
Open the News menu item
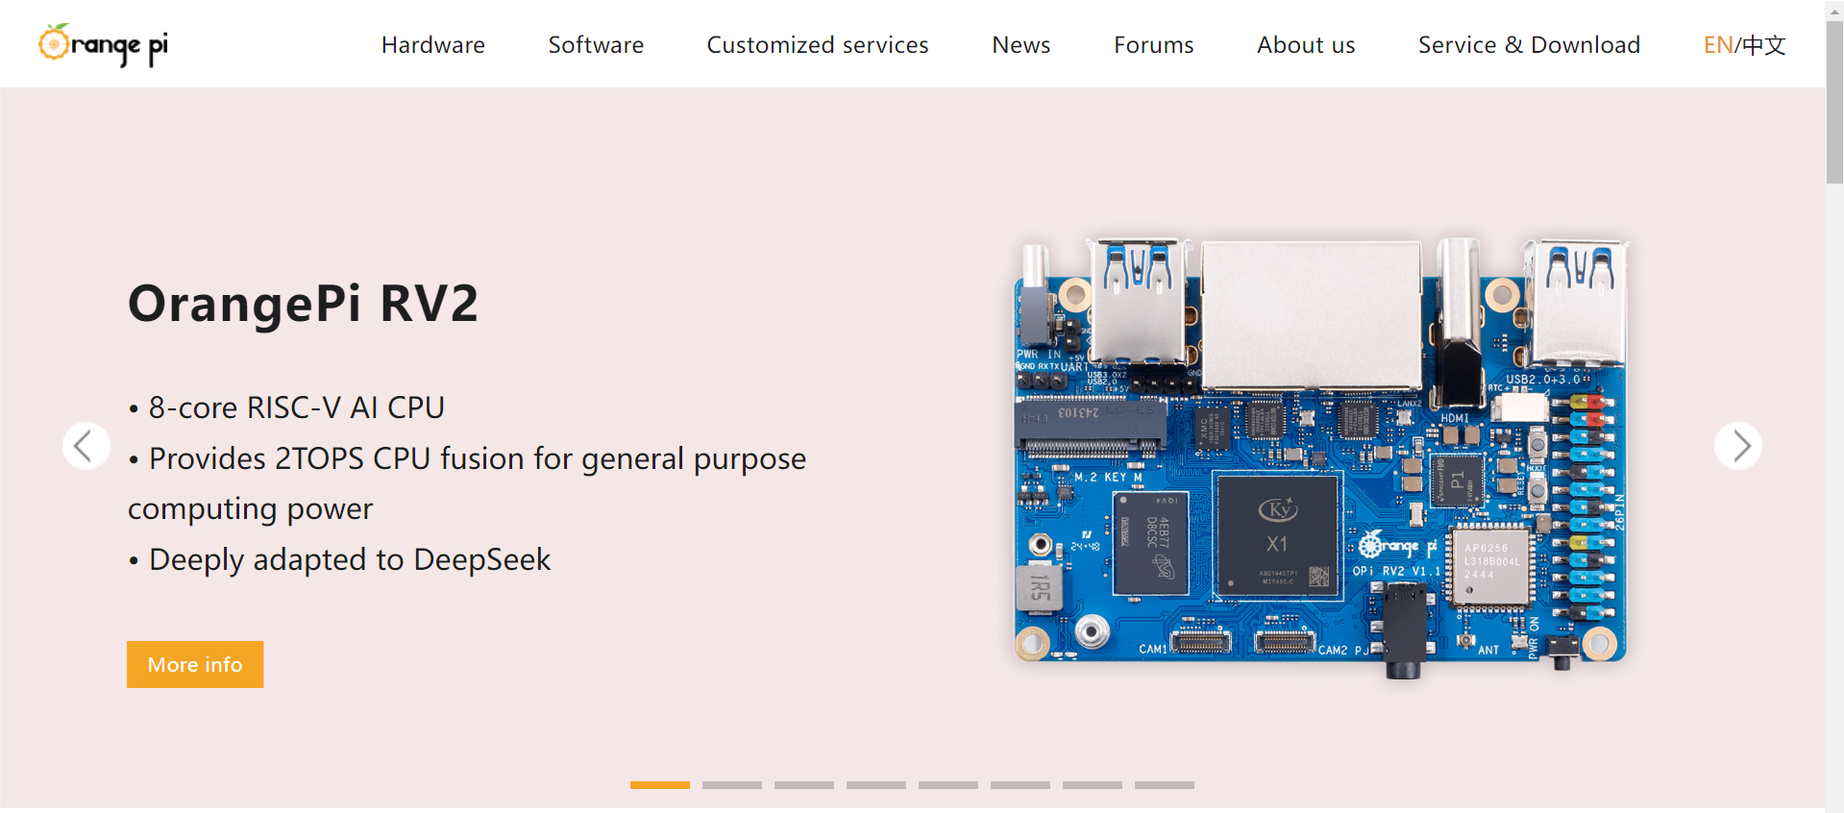click(1020, 45)
